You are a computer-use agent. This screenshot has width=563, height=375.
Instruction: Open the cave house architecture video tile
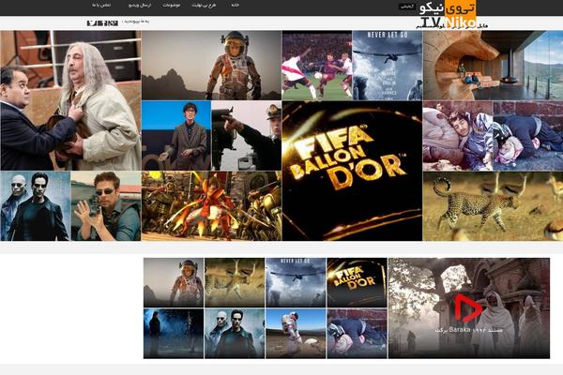click(x=493, y=66)
